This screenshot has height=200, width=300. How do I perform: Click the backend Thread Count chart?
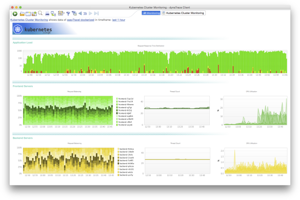(x=177, y=161)
